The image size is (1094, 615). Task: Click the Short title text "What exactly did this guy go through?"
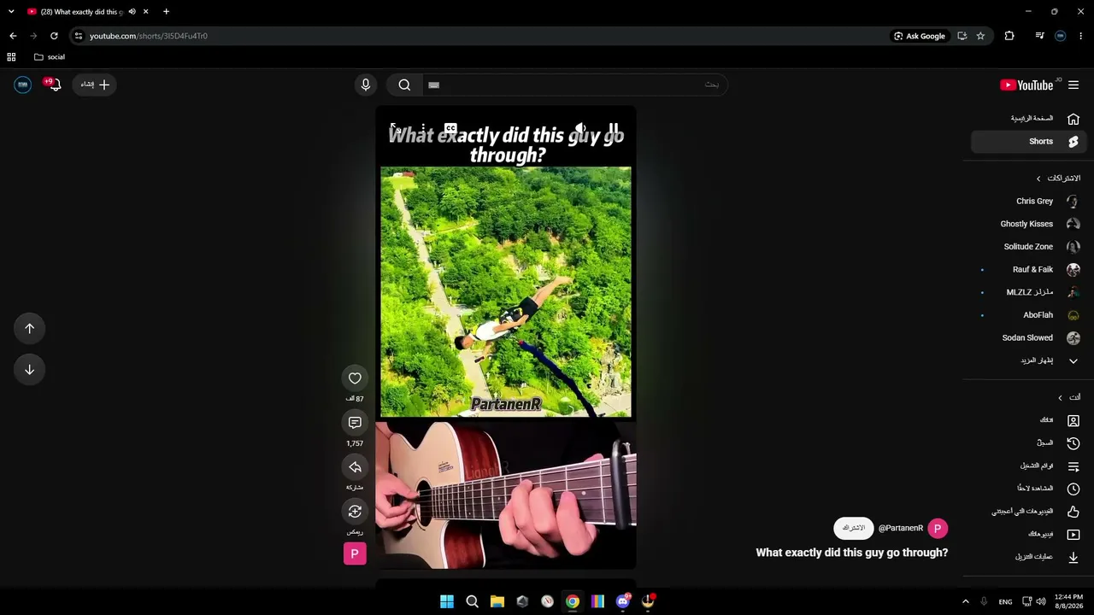(x=852, y=553)
